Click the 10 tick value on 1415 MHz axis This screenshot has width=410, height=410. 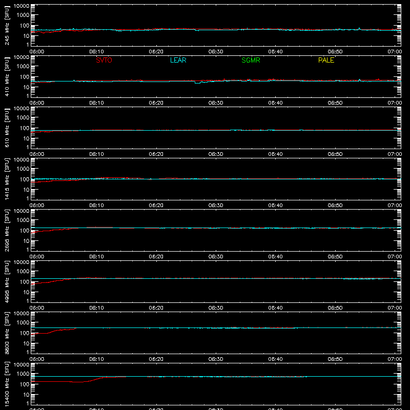pos(26,190)
